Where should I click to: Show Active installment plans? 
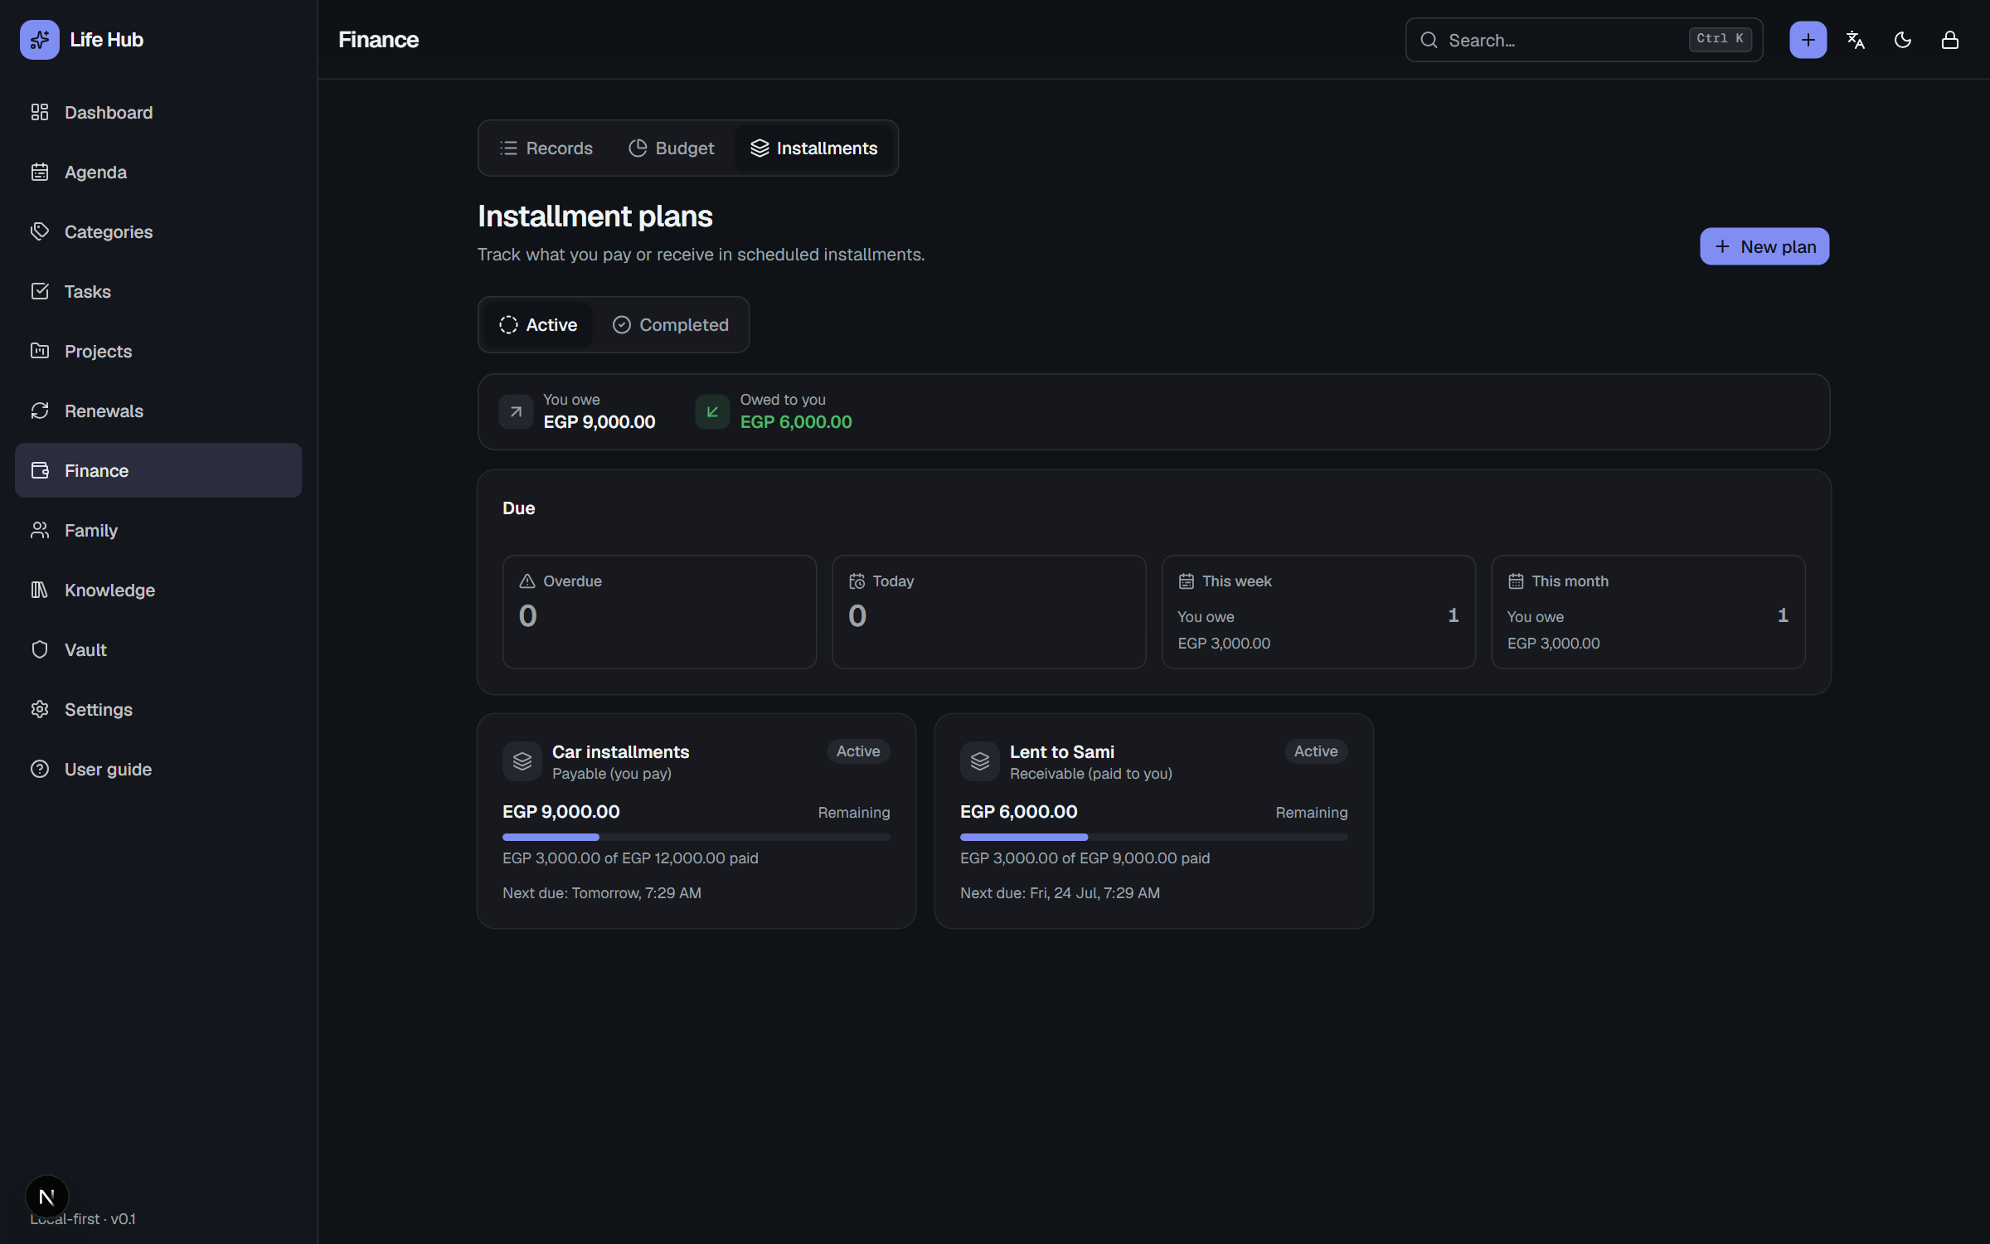pyautogui.click(x=538, y=324)
